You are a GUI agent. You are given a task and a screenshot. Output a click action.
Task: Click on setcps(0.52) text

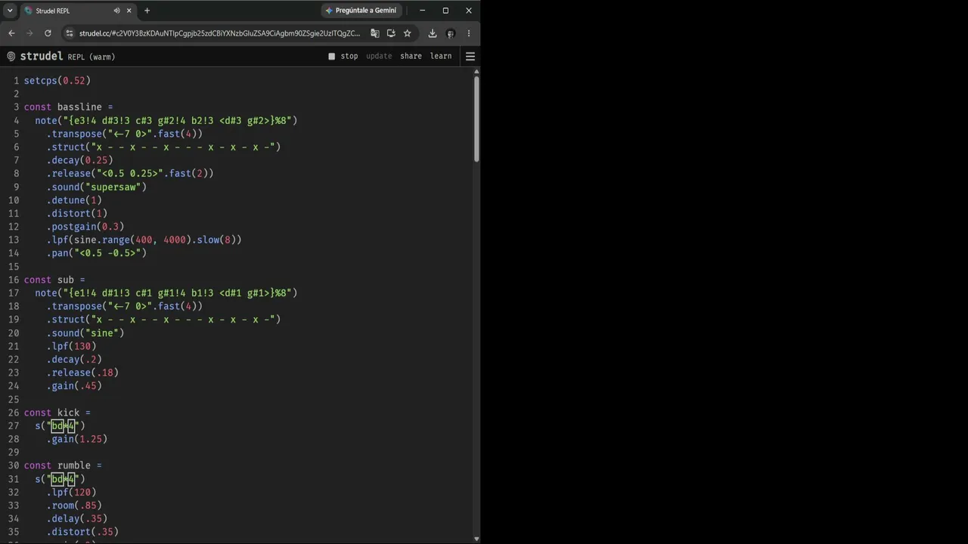[57, 80]
